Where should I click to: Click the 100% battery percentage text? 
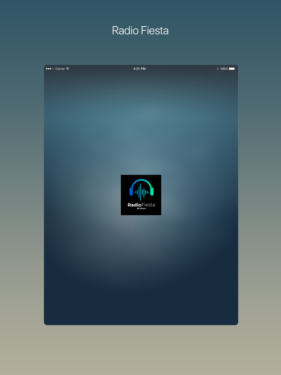[224, 69]
